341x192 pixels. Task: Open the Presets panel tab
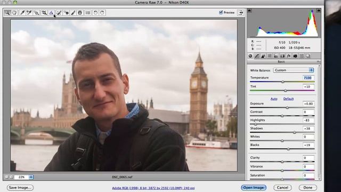coord(302,56)
